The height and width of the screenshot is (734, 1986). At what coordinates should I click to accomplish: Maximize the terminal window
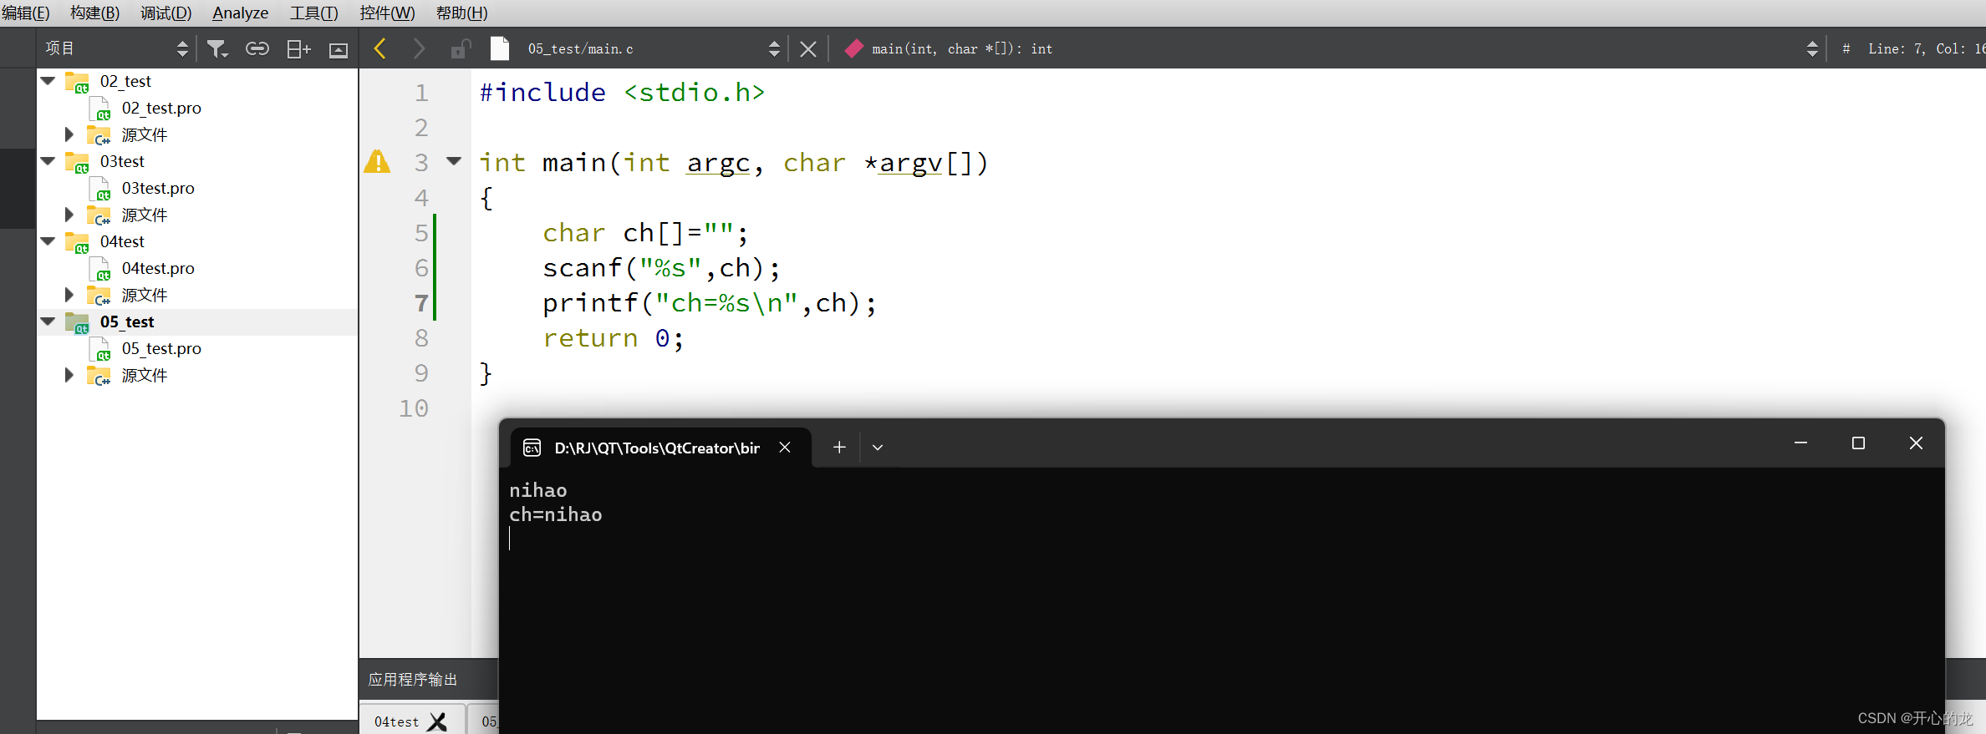(x=1858, y=443)
